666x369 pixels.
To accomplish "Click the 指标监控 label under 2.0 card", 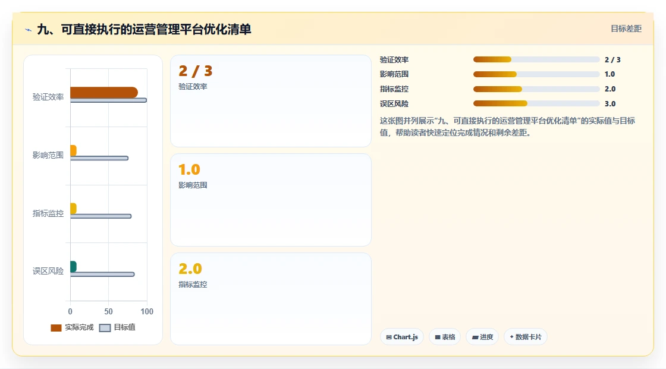I will click(193, 285).
